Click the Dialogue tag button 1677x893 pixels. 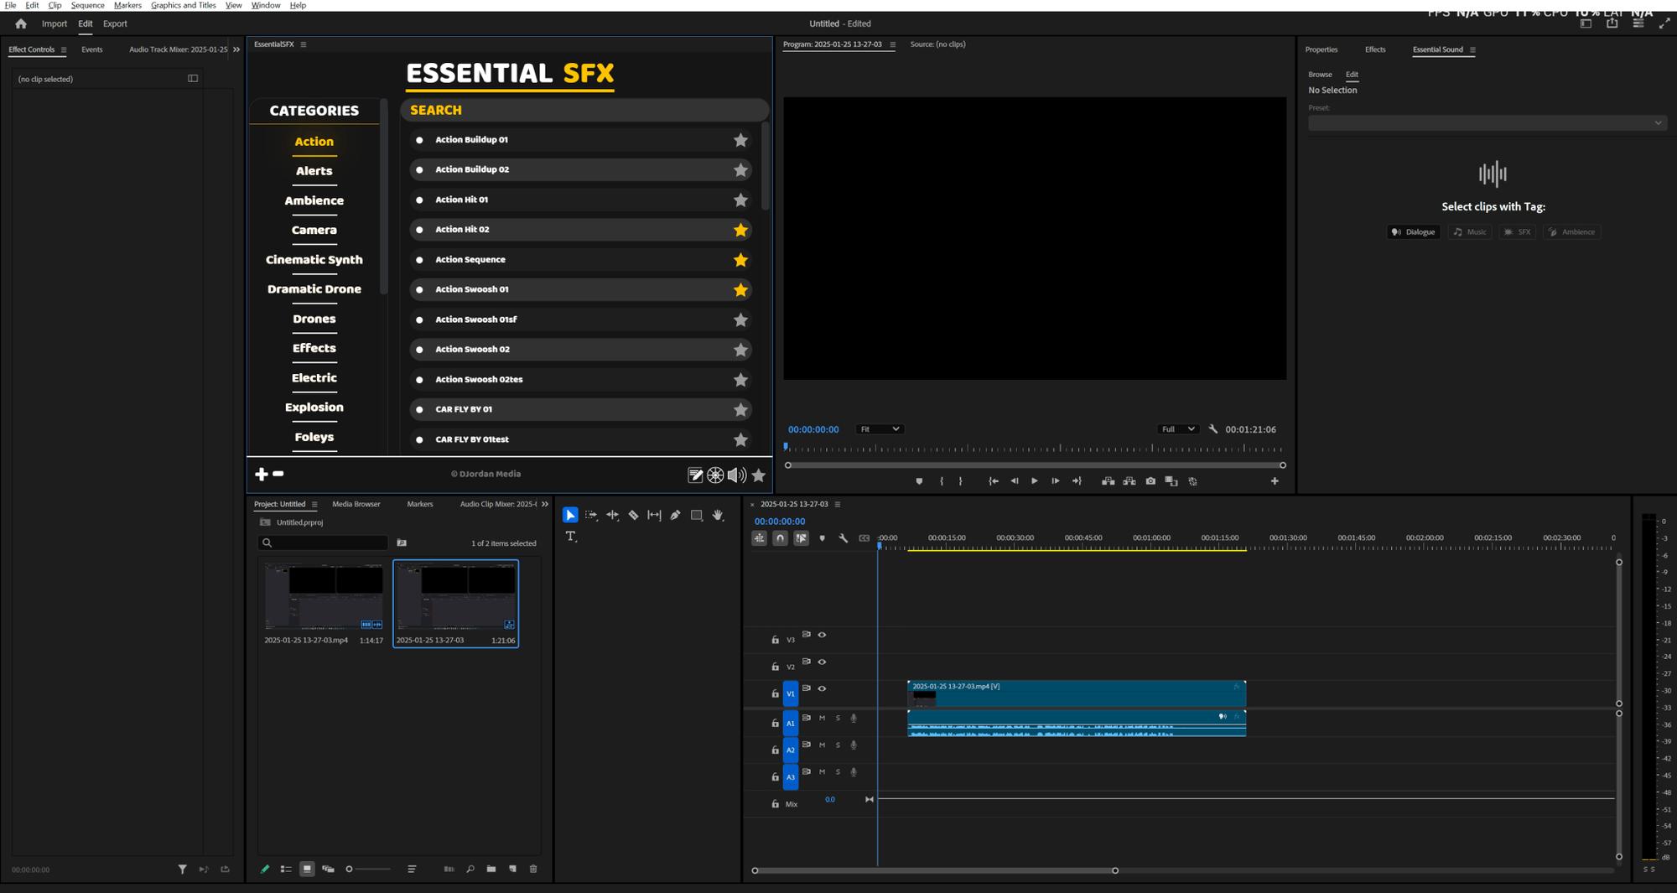click(x=1414, y=232)
